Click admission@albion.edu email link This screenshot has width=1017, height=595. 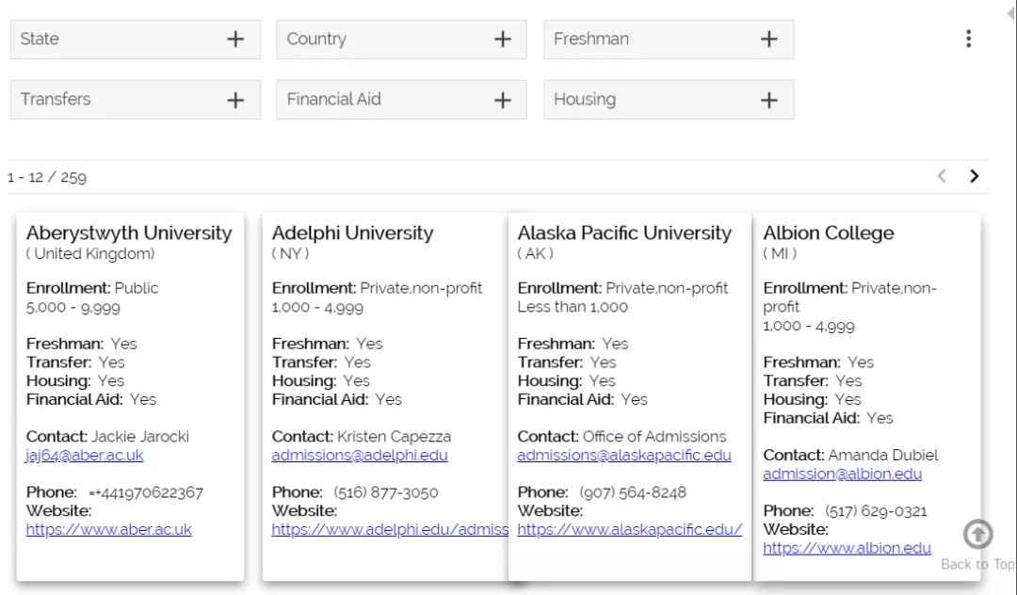[842, 474]
